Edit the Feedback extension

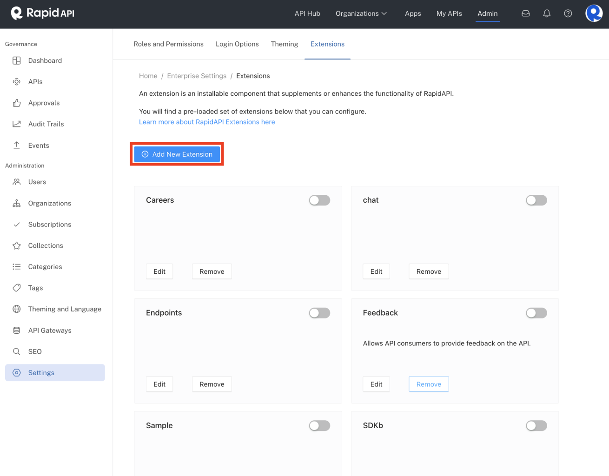pos(377,384)
